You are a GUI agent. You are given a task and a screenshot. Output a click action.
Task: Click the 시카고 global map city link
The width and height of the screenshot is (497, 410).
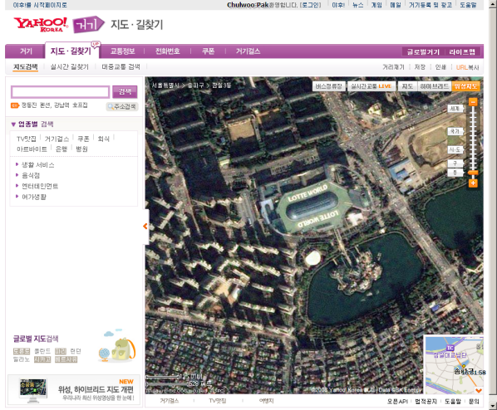[42, 359]
